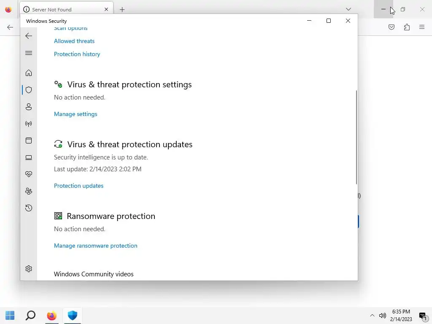Screen dimensions: 432x324
Task: Click the Ransomware protection heading
Action: (x=111, y=216)
